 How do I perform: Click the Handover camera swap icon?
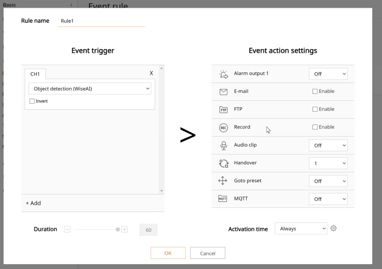223,163
